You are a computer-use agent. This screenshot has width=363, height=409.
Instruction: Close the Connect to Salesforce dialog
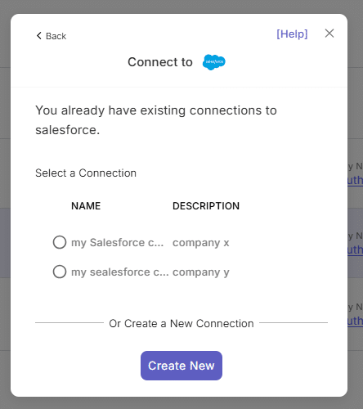coord(329,34)
